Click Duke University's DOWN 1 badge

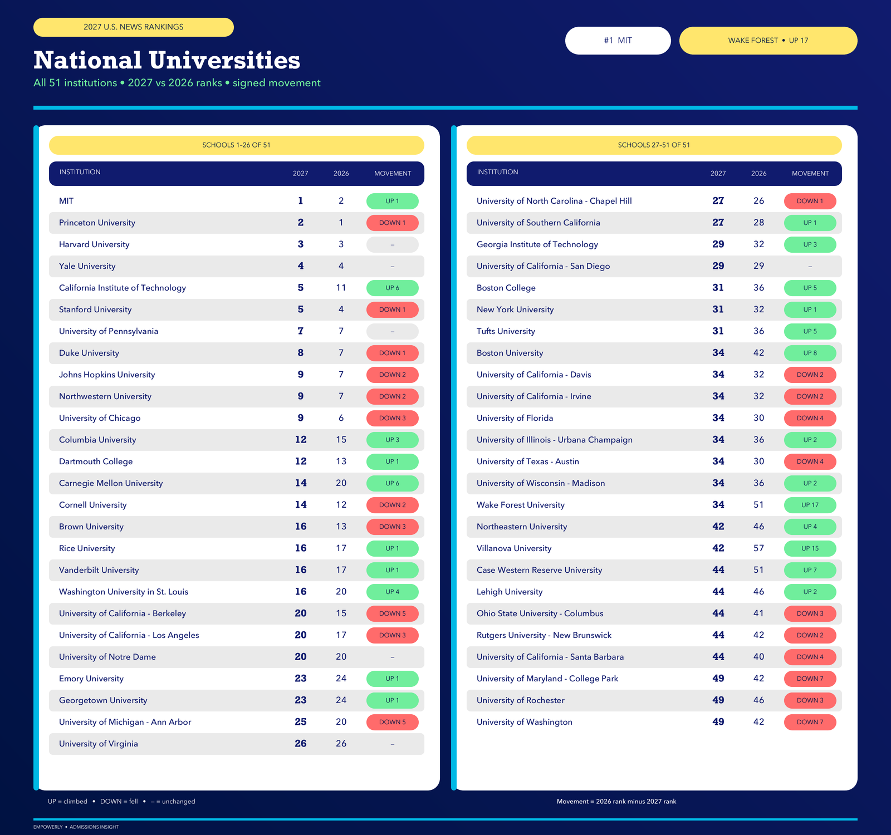pos(393,353)
